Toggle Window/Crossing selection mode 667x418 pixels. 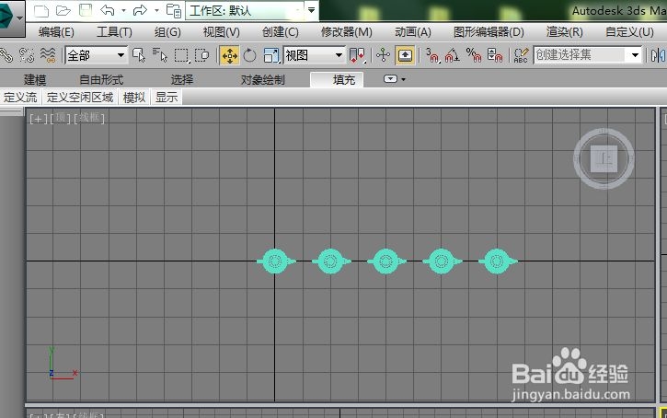point(202,55)
